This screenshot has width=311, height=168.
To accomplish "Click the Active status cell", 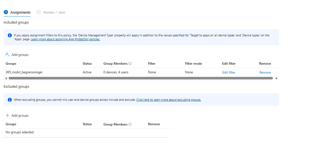I will 87,72.
